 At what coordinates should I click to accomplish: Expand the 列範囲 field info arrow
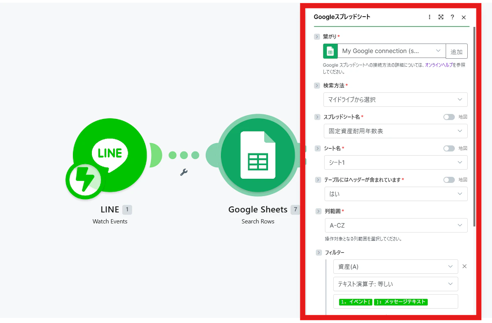319,211
